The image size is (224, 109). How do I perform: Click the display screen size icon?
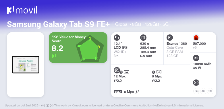117,38
